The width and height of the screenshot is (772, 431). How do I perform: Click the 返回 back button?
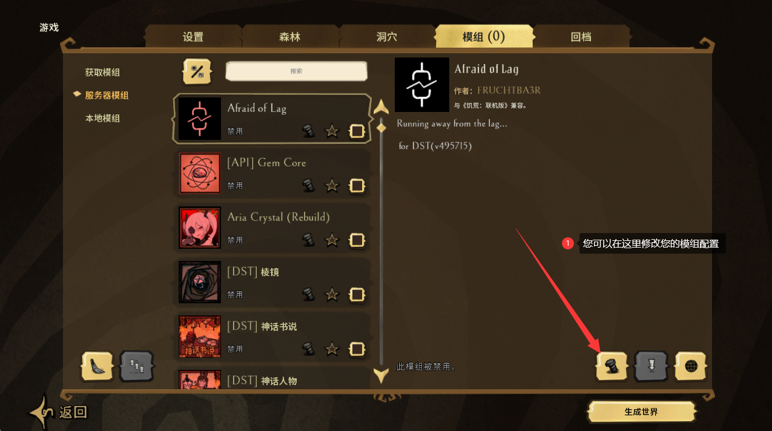(x=59, y=412)
